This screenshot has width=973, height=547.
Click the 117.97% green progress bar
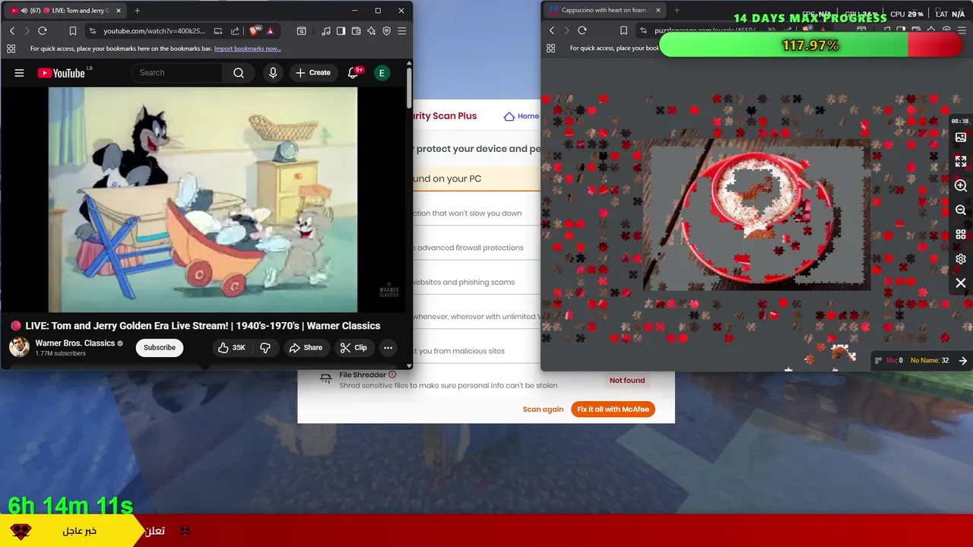click(x=811, y=46)
